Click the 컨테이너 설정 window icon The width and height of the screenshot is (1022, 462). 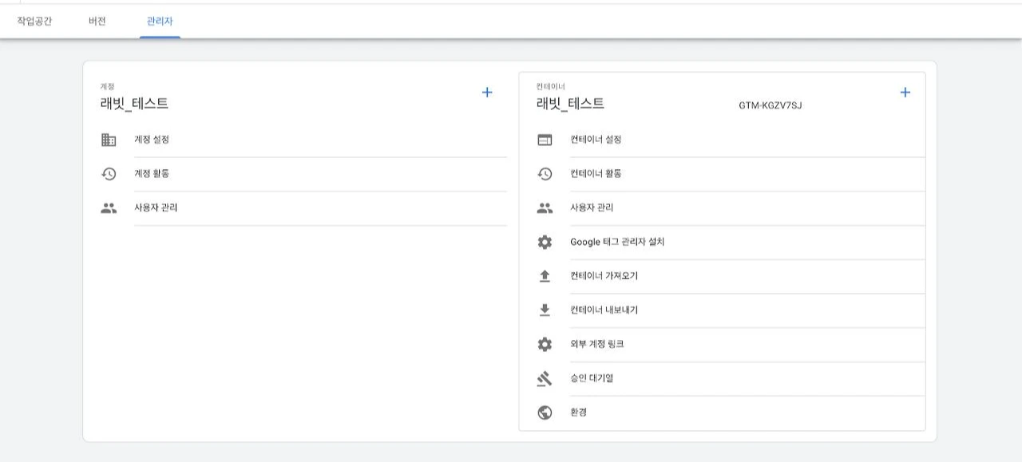pos(545,140)
